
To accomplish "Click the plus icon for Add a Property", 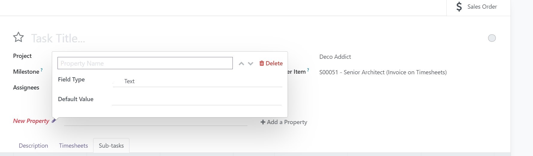I will coord(263,122).
